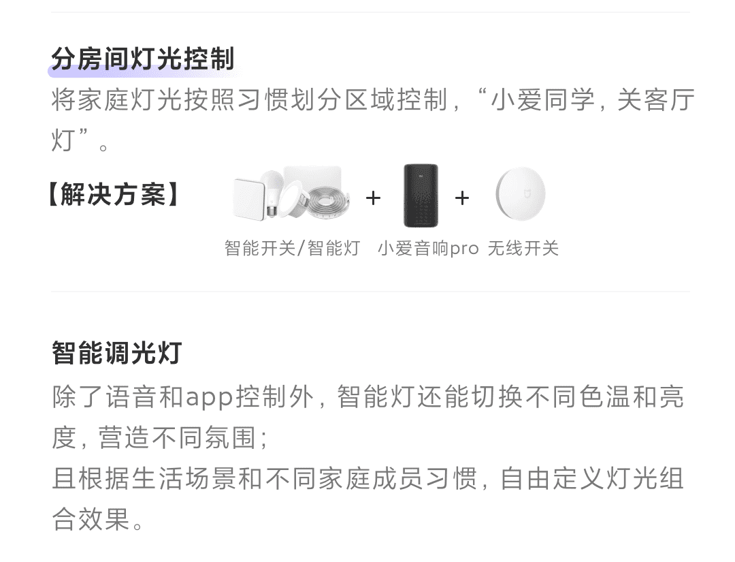Click the round white wireless switch image

click(521, 193)
